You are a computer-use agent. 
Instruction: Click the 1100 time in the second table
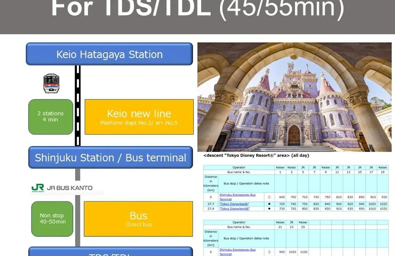[304, 252]
